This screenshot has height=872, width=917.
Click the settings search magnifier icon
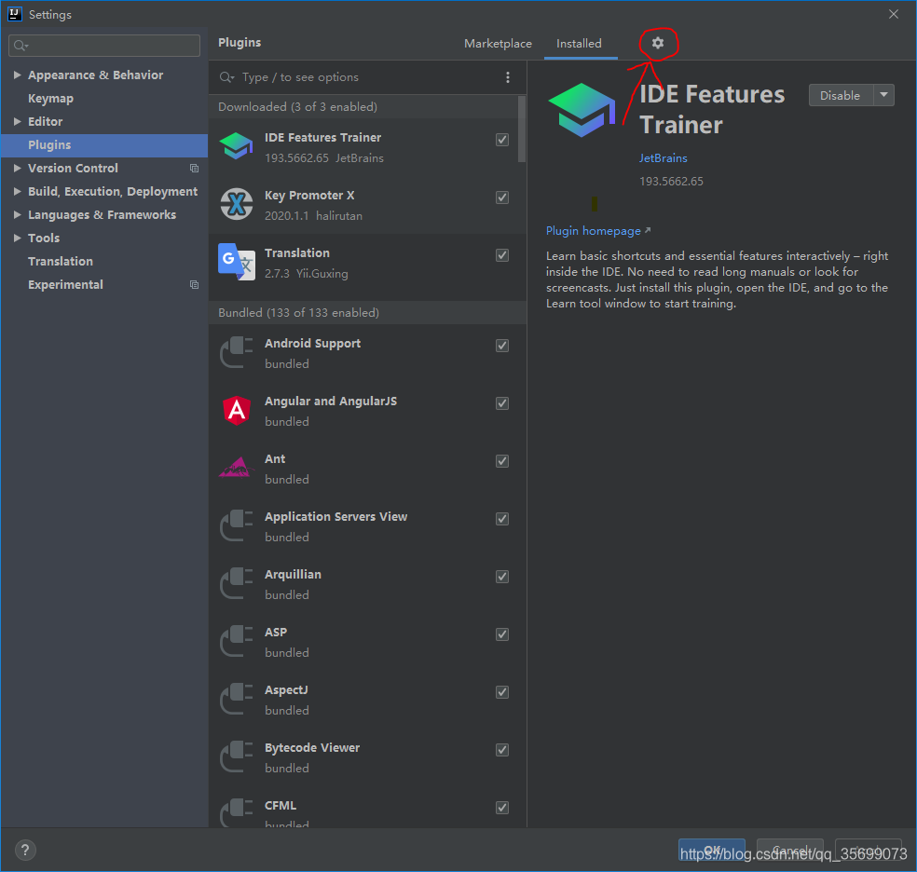pos(21,46)
